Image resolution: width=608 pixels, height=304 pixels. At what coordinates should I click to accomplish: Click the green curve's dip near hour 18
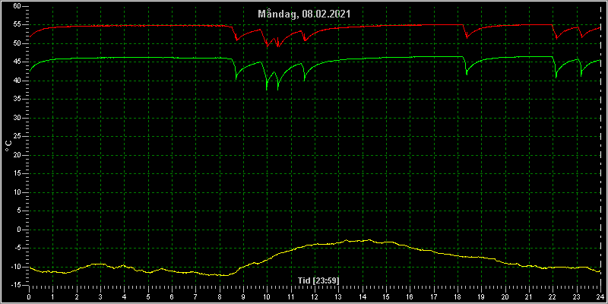pos(467,74)
